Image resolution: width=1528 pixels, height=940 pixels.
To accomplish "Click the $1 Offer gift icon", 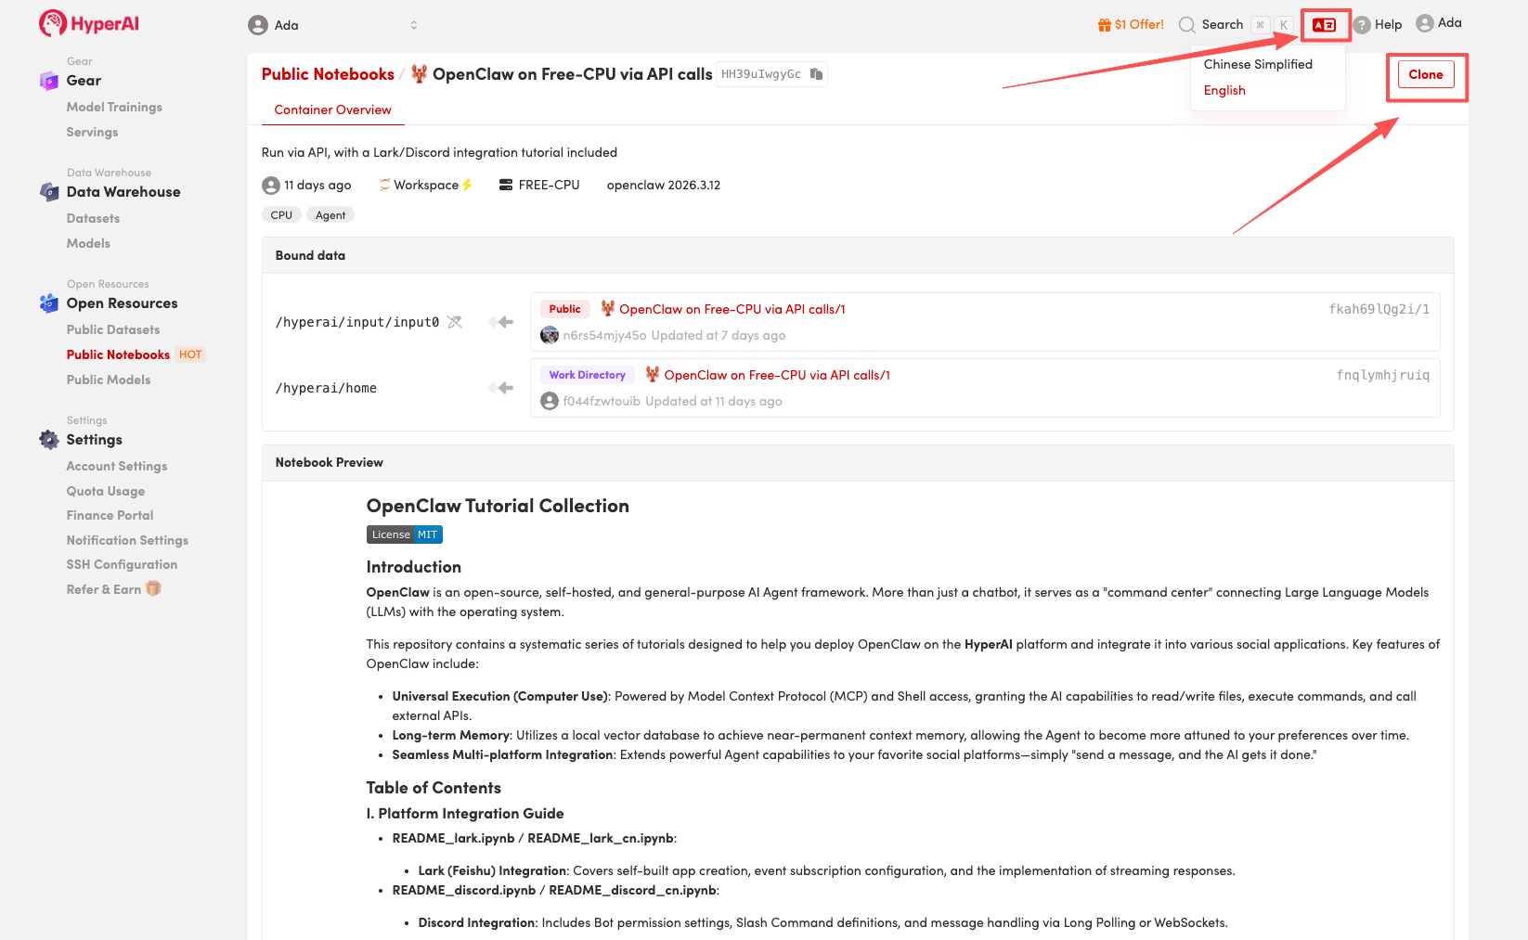I will click(x=1104, y=25).
